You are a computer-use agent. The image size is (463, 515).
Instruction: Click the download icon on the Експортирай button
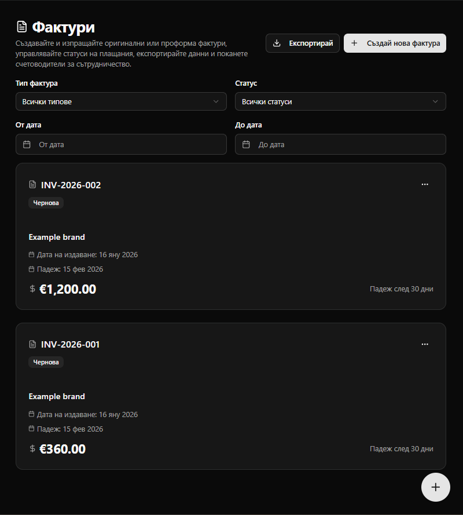[277, 43]
